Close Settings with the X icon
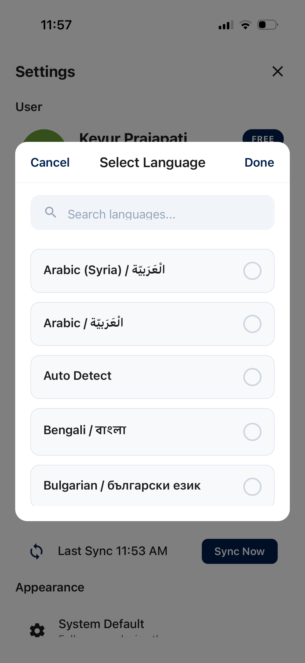Viewport: 305px width, 663px height. click(277, 72)
